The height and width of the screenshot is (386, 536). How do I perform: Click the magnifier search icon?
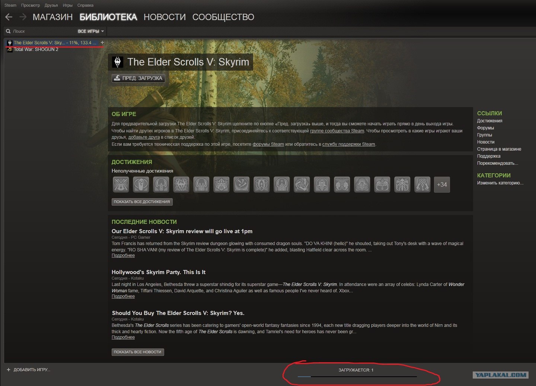point(8,31)
